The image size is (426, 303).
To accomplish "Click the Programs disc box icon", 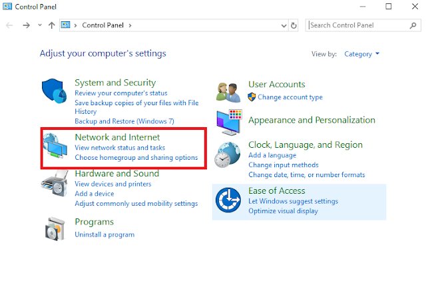I will coord(55,229).
